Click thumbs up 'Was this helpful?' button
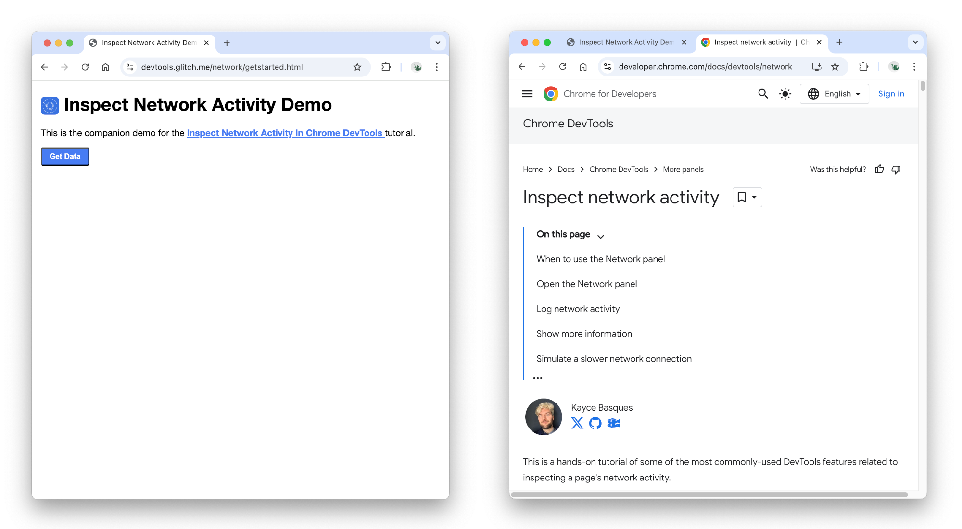This screenshot has height=529, width=962. [x=880, y=169]
